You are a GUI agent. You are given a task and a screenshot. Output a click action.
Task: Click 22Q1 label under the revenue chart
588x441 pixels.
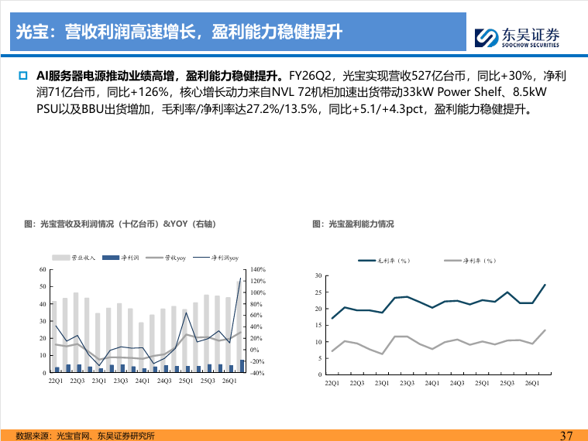(x=56, y=381)
